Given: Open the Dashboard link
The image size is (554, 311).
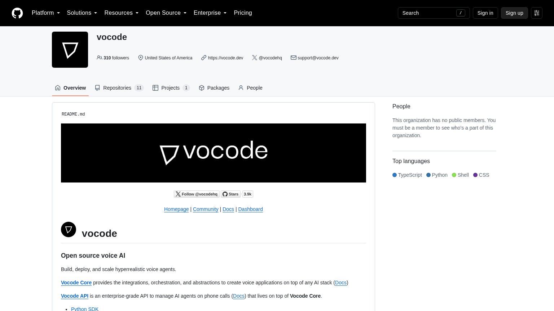Looking at the screenshot, I should (x=250, y=209).
